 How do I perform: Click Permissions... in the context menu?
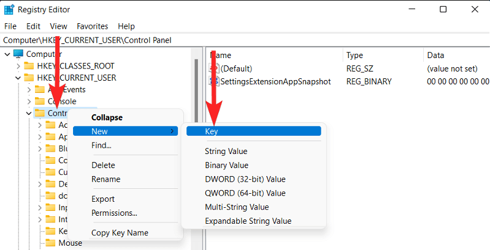[114, 213]
